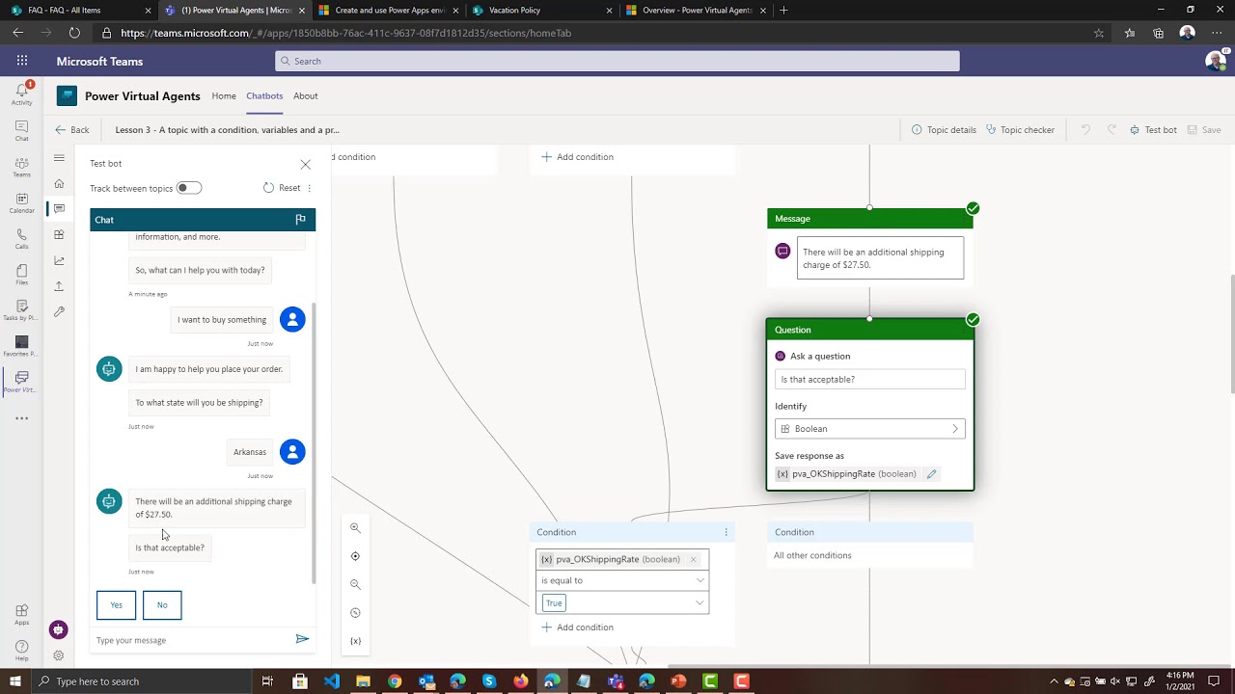The width and height of the screenshot is (1235, 694).
Task: Zoom out on the authoring canvas
Action: tap(355, 584)
